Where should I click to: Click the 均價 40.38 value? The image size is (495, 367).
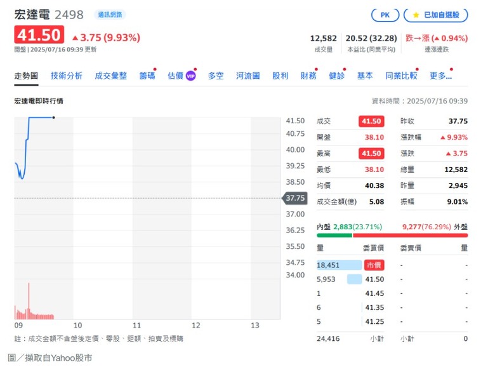374,185
